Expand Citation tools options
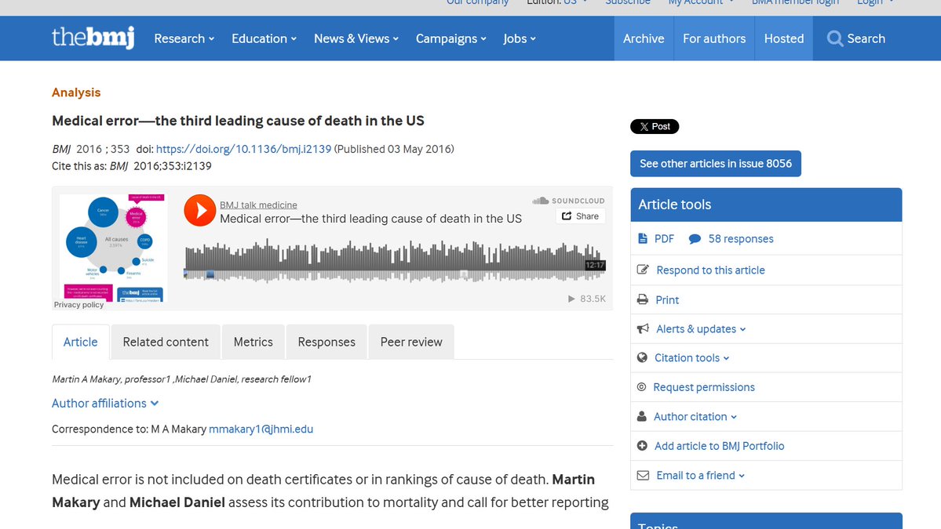Image resolution: width=941 pixels, height=529 pixels. pos(692,357)
